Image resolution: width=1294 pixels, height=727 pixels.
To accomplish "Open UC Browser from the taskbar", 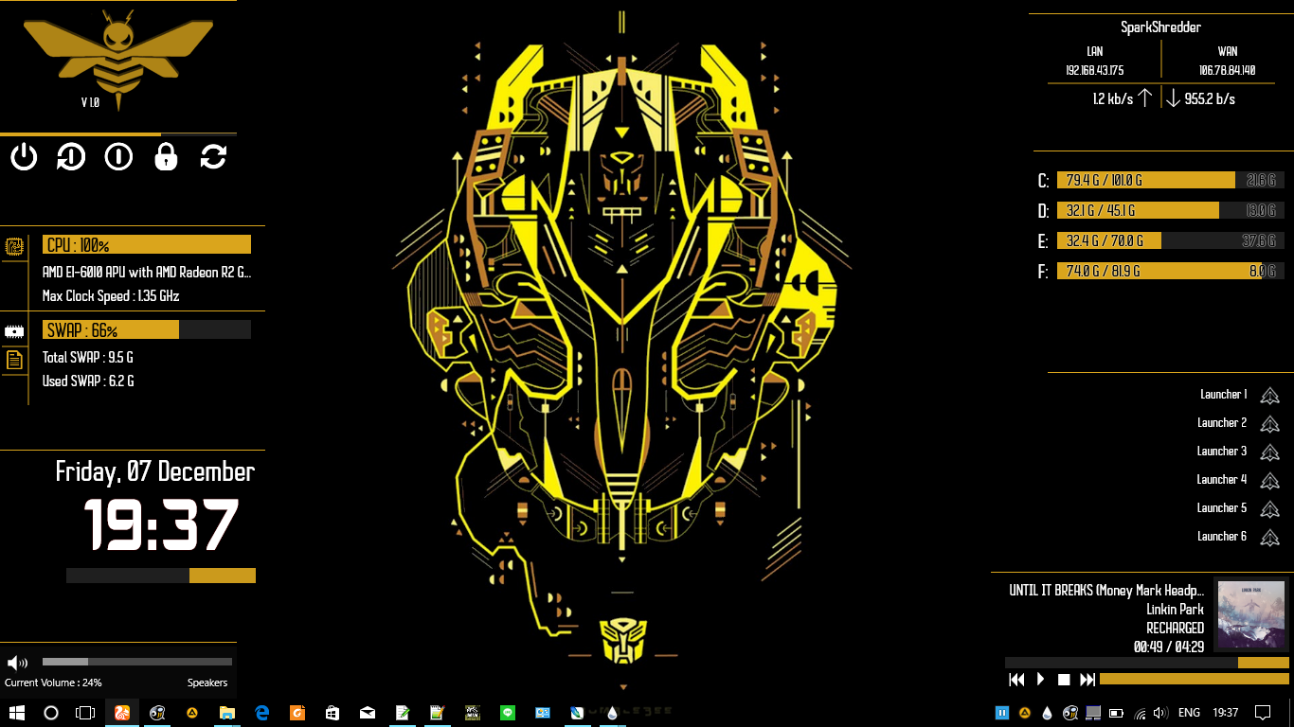I will tap(122, 713).
